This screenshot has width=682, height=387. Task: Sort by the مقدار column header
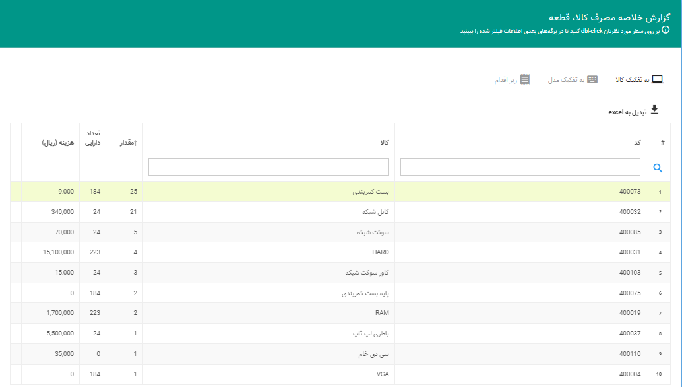pyautogui.click(x=128, y=143)
